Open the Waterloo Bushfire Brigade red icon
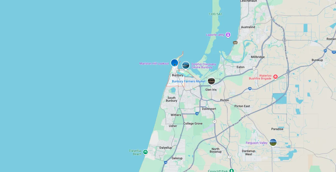Image resolution: width=336 pixels, height=172 pixels. [276, 77]
